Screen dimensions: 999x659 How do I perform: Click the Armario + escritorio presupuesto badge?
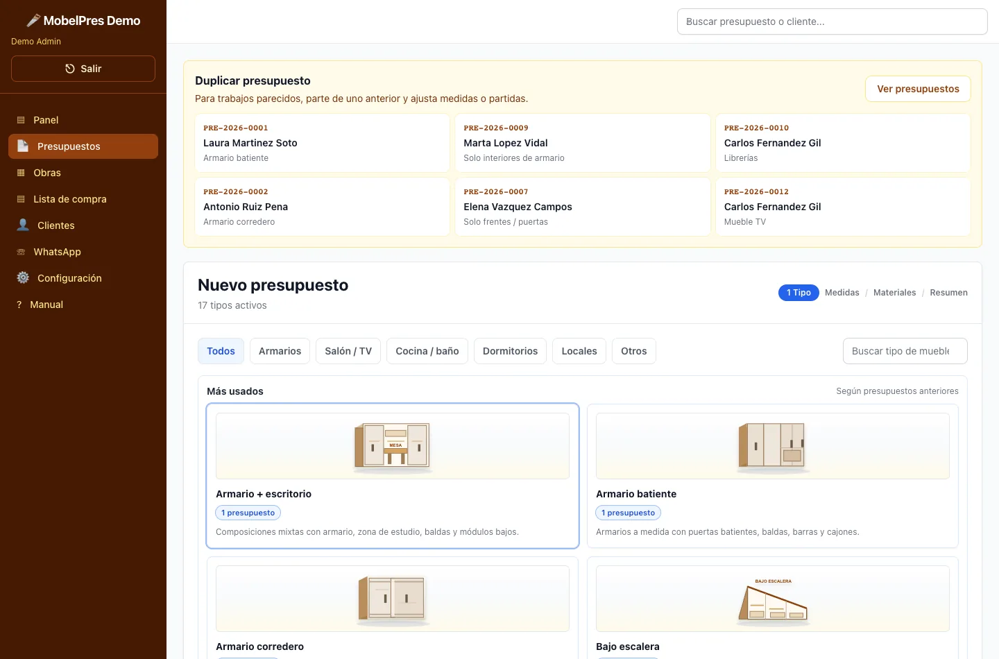tap(248, 513)
